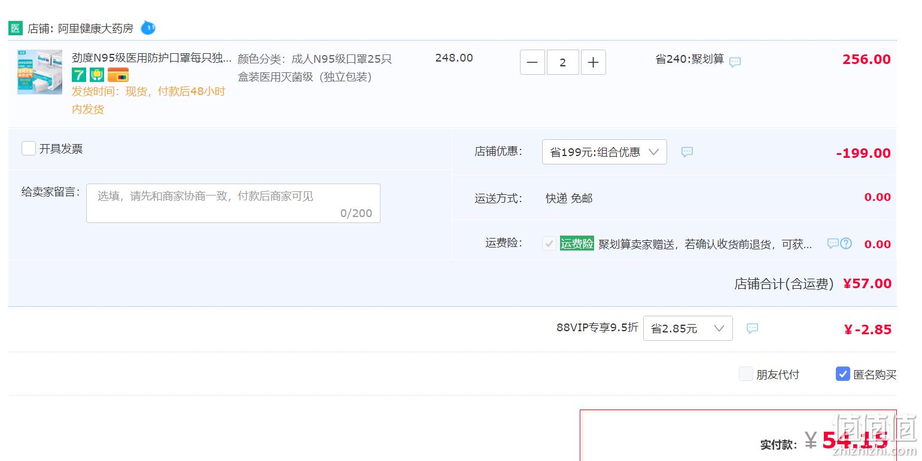Click the ¥-2.85 VIP discount amount
Viewport: 922px width, 461px height.
click(868, 329)
